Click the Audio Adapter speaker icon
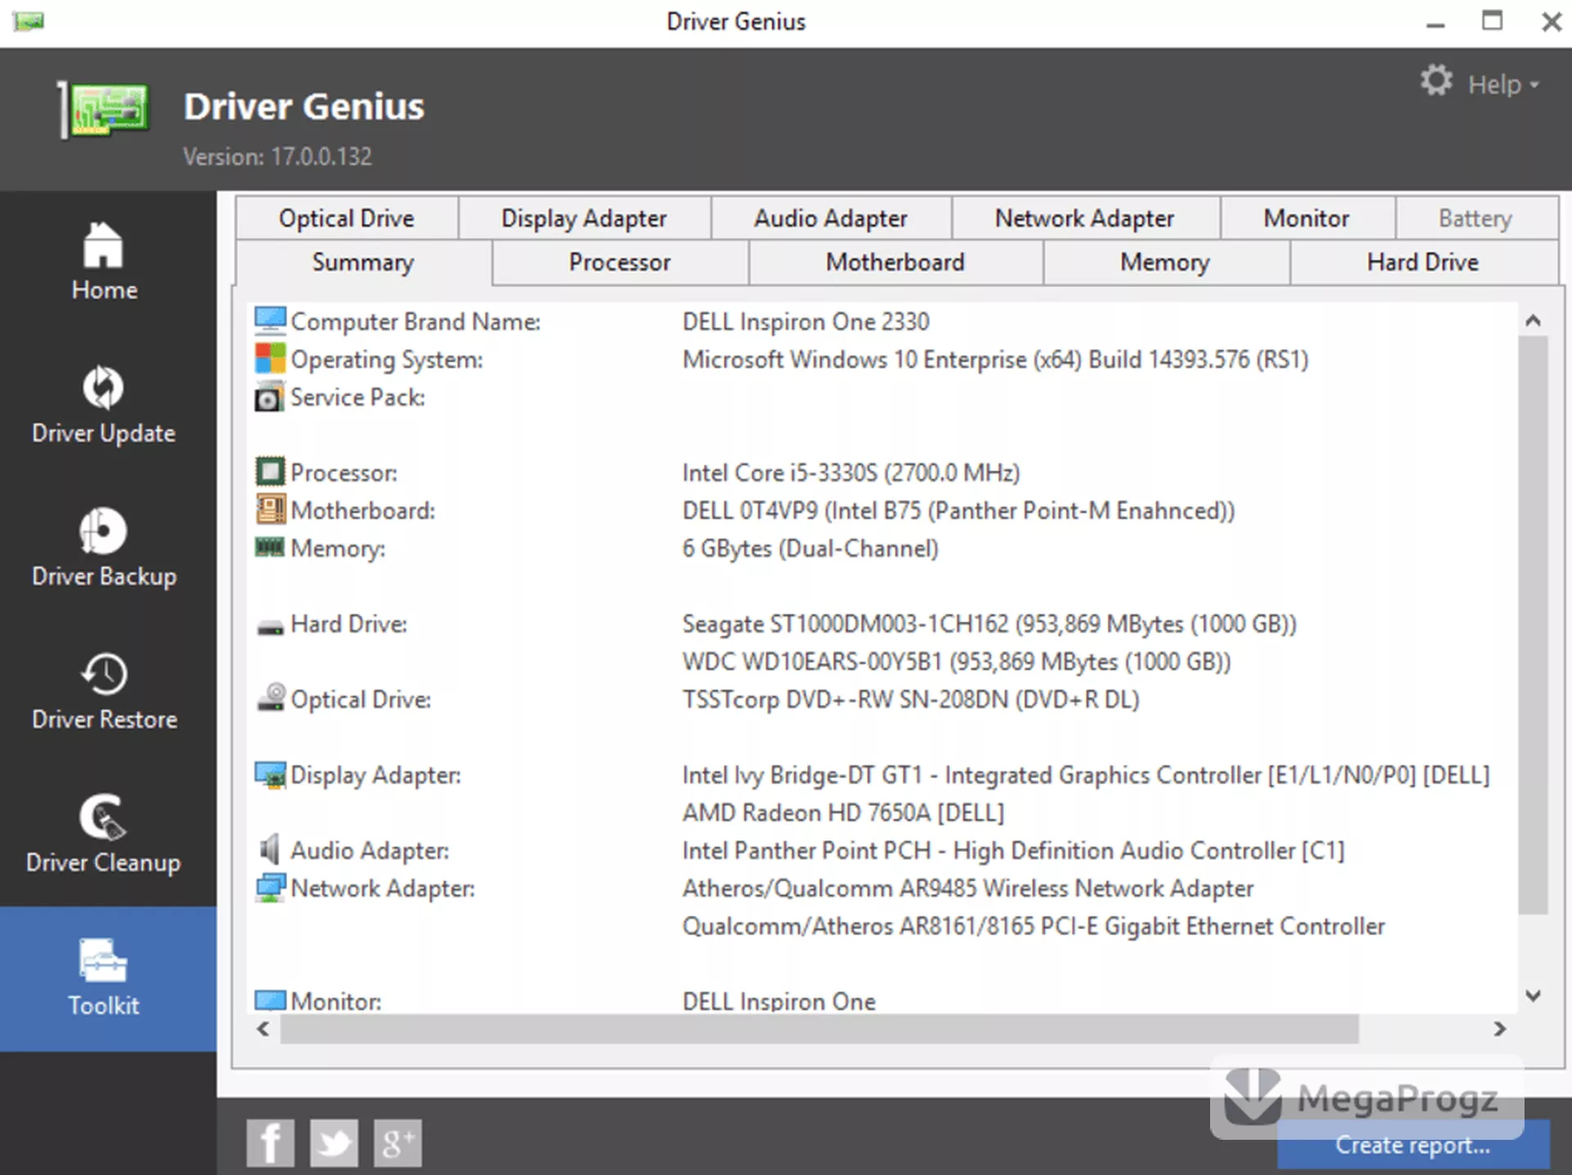This screenshot has height=1175, width=1572. pyautogui.click(x=270, y=849)
